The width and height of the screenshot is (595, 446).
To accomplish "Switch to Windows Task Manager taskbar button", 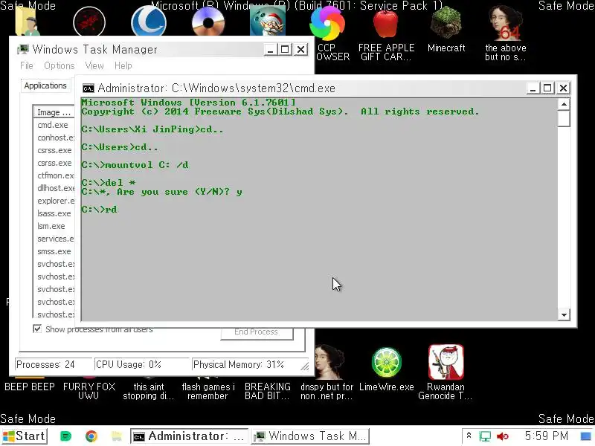I will click(x=310, y=436).
